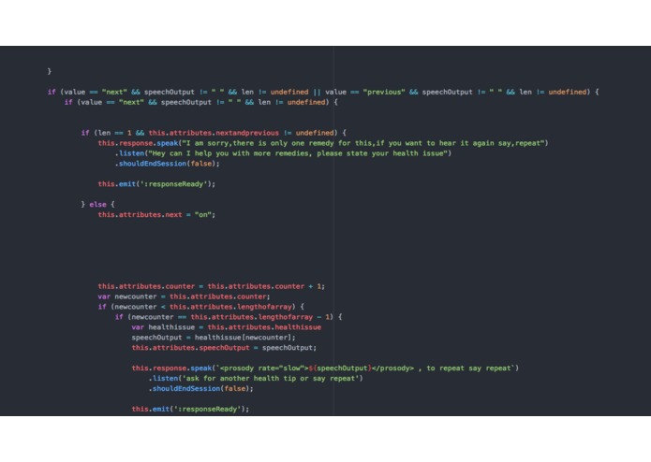Click the first shouldEndSession(false) line

pyautogui.click(x=168, y=164)
